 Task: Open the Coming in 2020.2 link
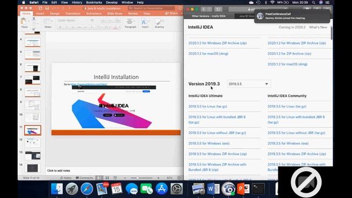(x=292, y=27)
